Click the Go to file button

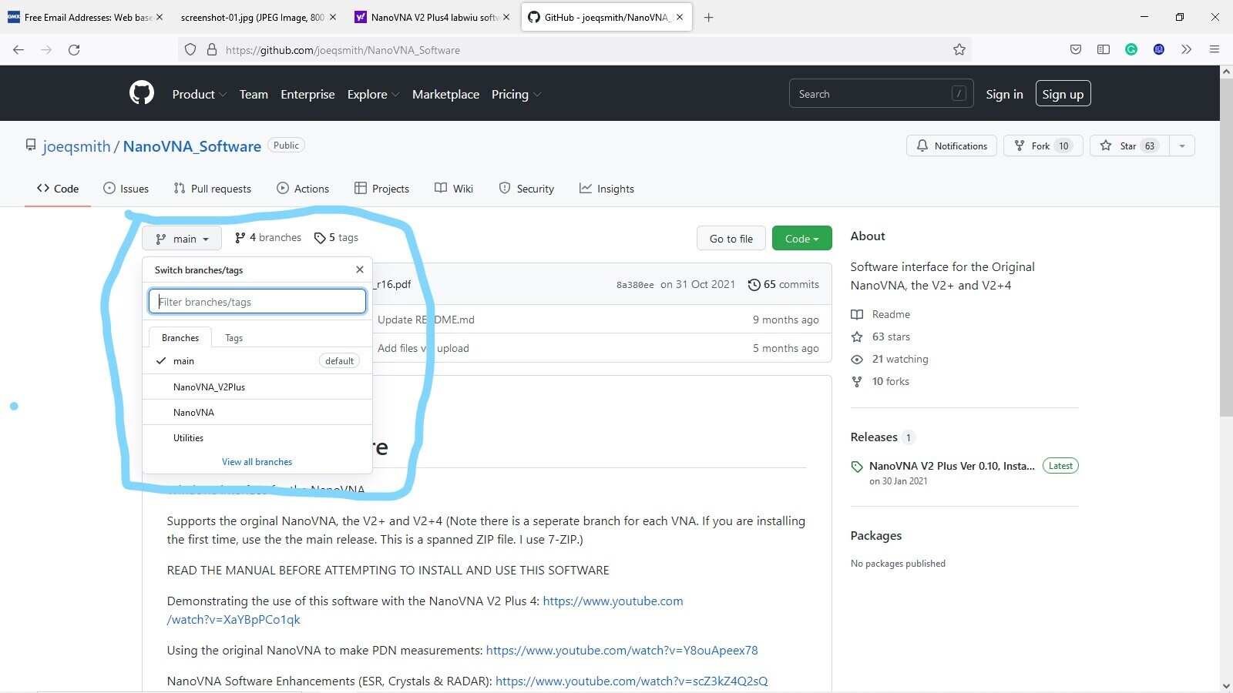[x=731, y=239]
